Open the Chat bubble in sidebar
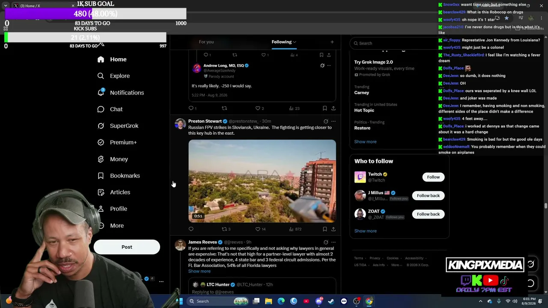Screen dimensions: 548x308 [x=101, y=109]
